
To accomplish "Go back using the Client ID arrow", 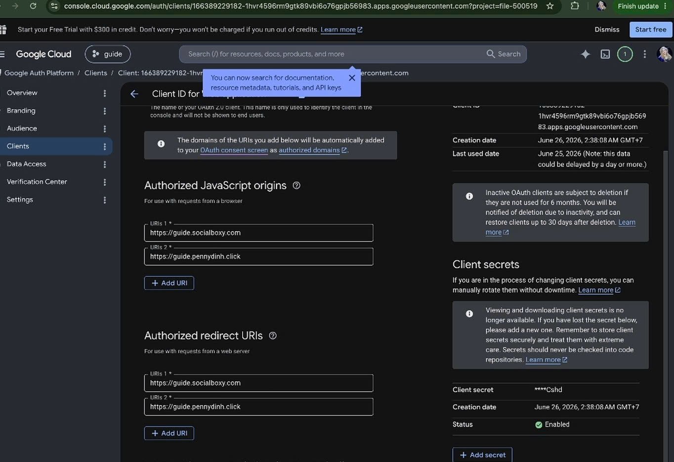I will click(134, 94).
